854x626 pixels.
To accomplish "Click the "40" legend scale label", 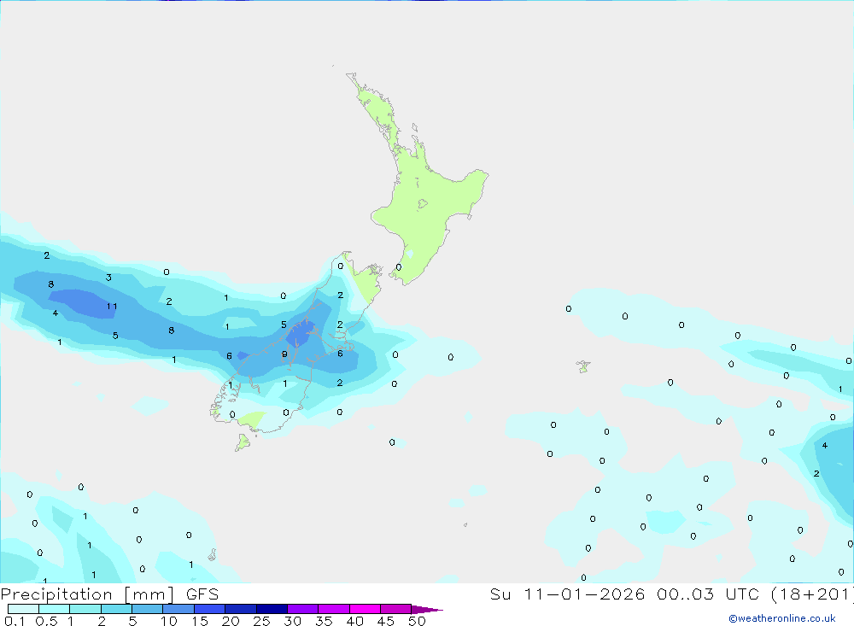I will pyautogui.click(x=355, y=621).
